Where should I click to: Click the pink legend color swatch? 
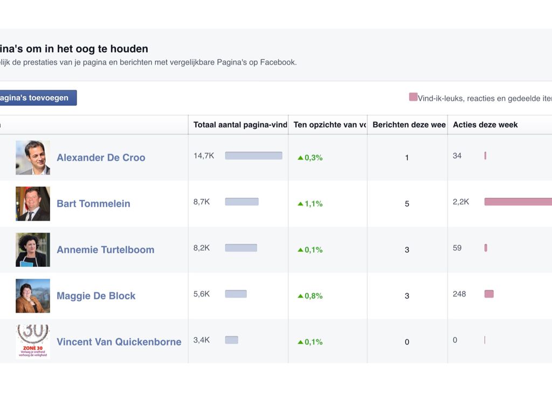coord(413,97)
